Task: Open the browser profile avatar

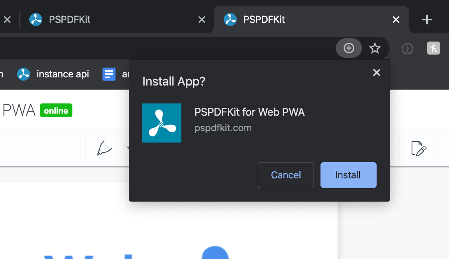Action: click(x=433, y=48)
